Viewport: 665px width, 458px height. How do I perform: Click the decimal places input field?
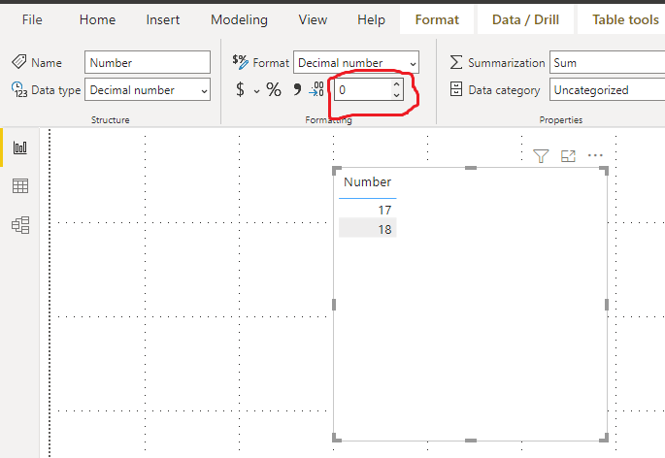point(363,89)
